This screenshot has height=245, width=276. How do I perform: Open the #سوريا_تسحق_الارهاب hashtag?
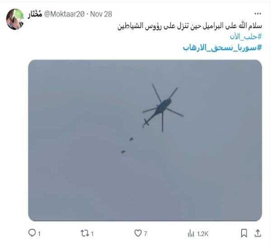click(222, 48)
